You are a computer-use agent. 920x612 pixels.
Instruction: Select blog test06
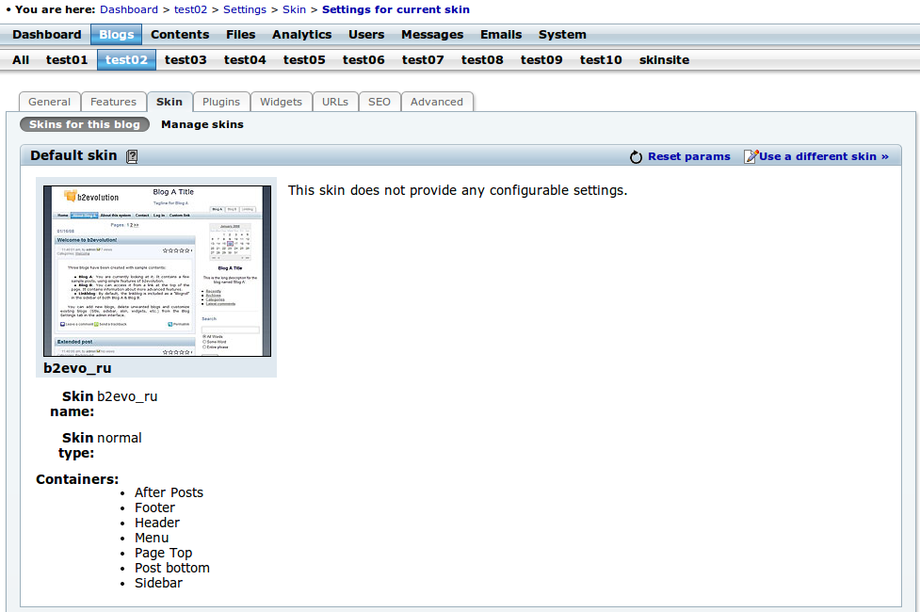coord(363,60)
